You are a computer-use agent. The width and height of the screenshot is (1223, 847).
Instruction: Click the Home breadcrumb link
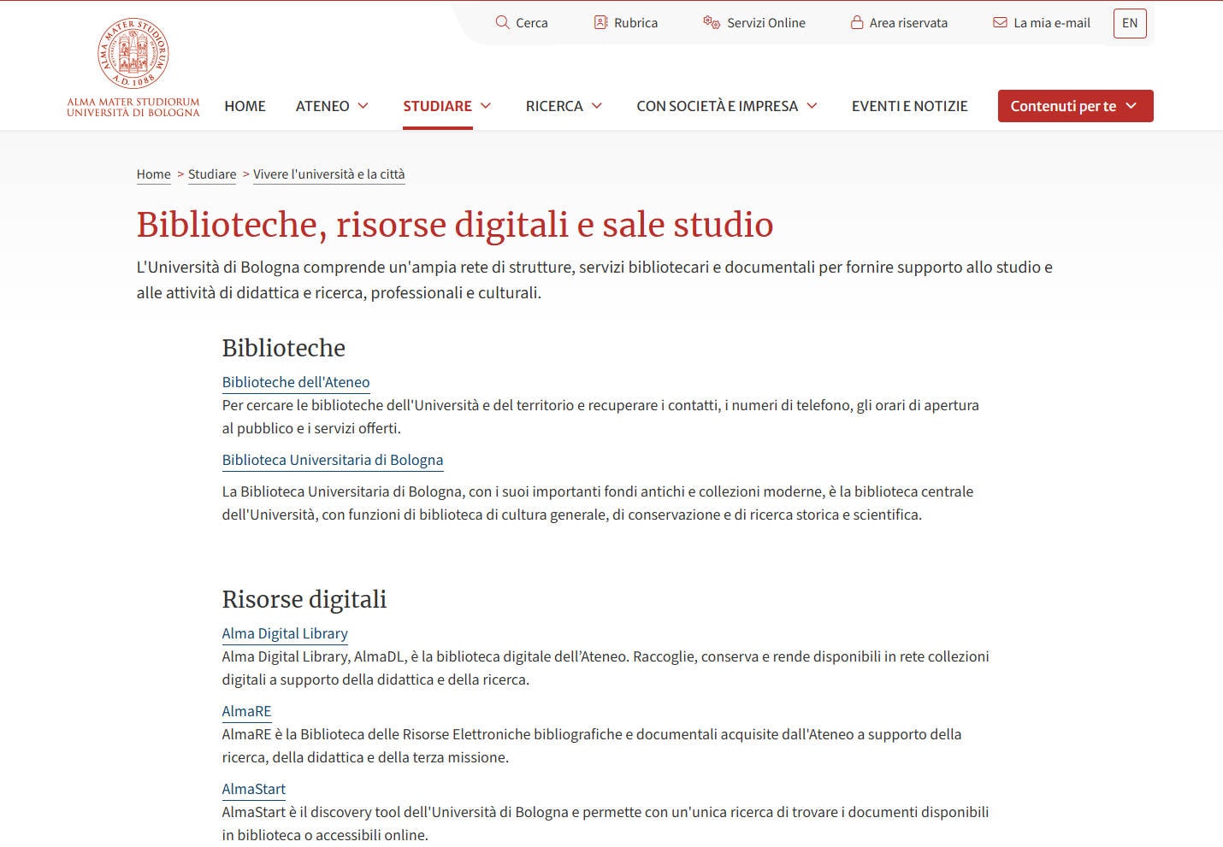tap(154, 174)
